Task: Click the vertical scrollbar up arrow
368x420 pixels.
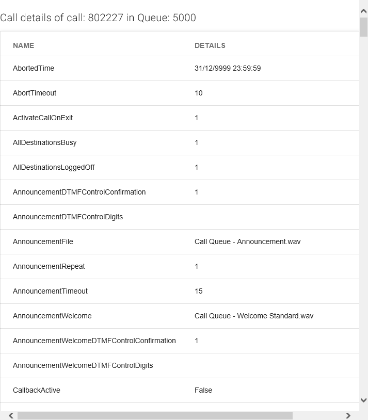Action: pyautogui.click(x=363, y=11)
